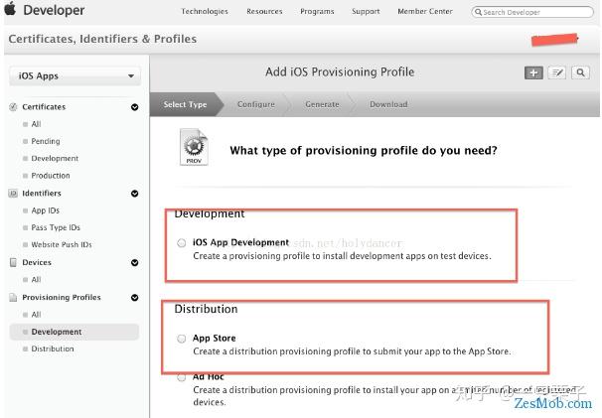The width and height of the screenshot is (602, 418).
Task: Open App IDs under Identifiers
Action: (x=46, y=210)
